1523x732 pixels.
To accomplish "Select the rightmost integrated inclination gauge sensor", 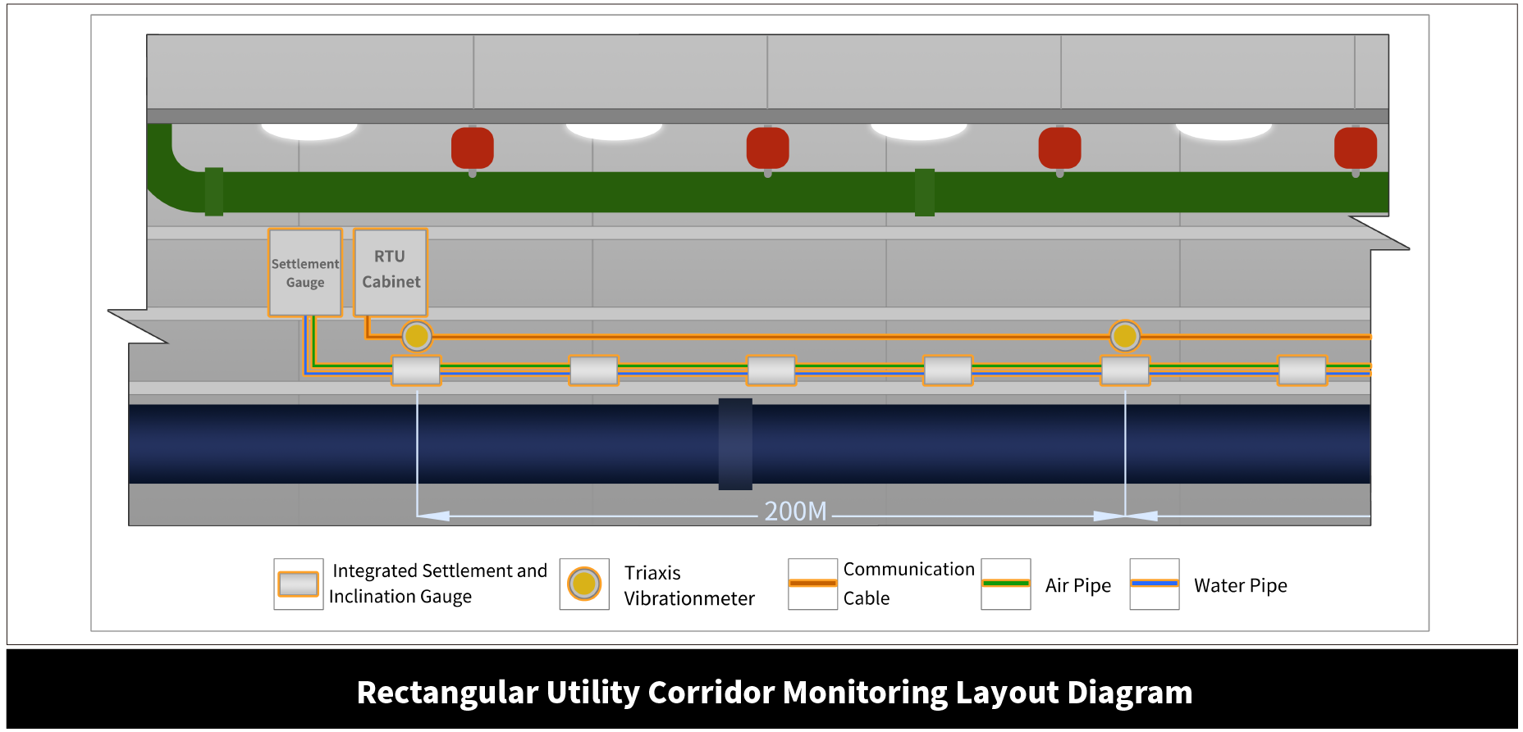I will pos(1302,371).
